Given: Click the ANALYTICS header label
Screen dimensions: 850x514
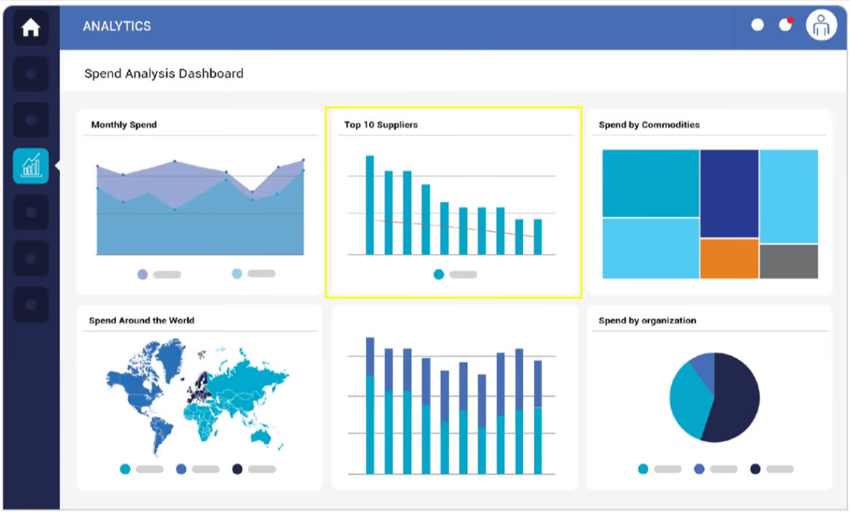Looking at the screenshot, I should click(x=117, y=25).
